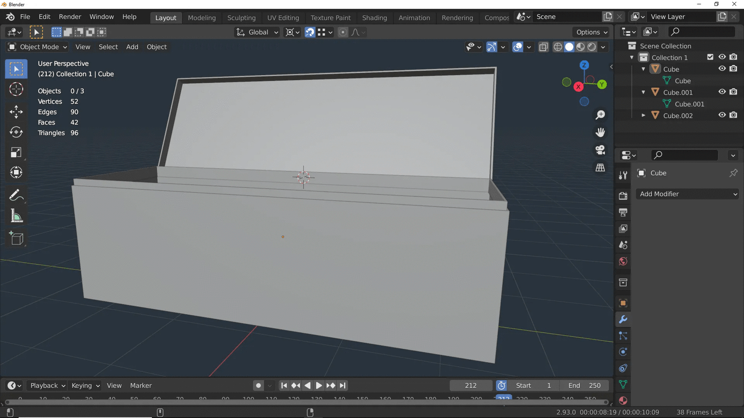This screenshot has width=744, height=418.
Task: Click the End frame field 250
Action: 584,385
